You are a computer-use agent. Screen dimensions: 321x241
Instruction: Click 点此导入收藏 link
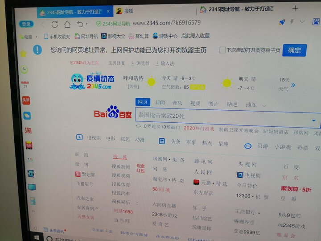195,35
